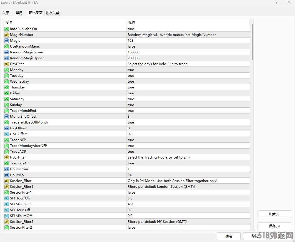Open the TradeMonthEnd value dropdown

pyautogui.click(x=188, y=111)
